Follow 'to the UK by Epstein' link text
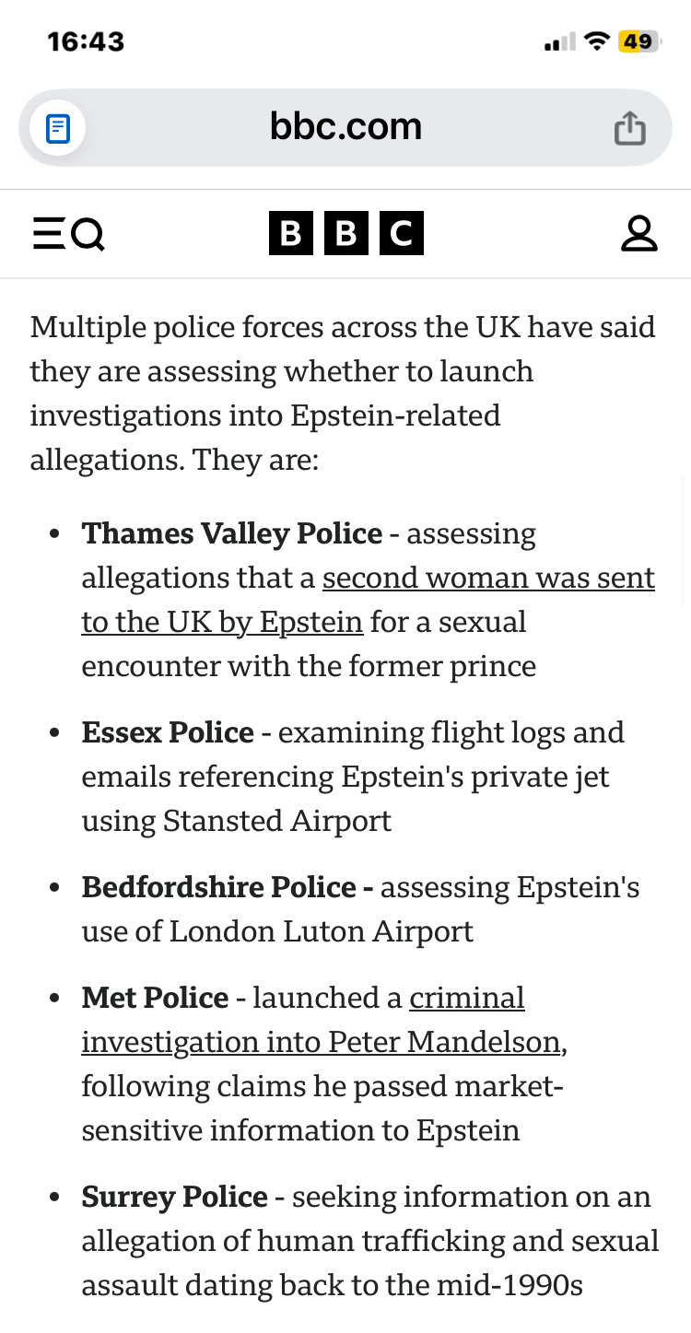This screenshot has height=1333, width=691. [x=222, y=622]
